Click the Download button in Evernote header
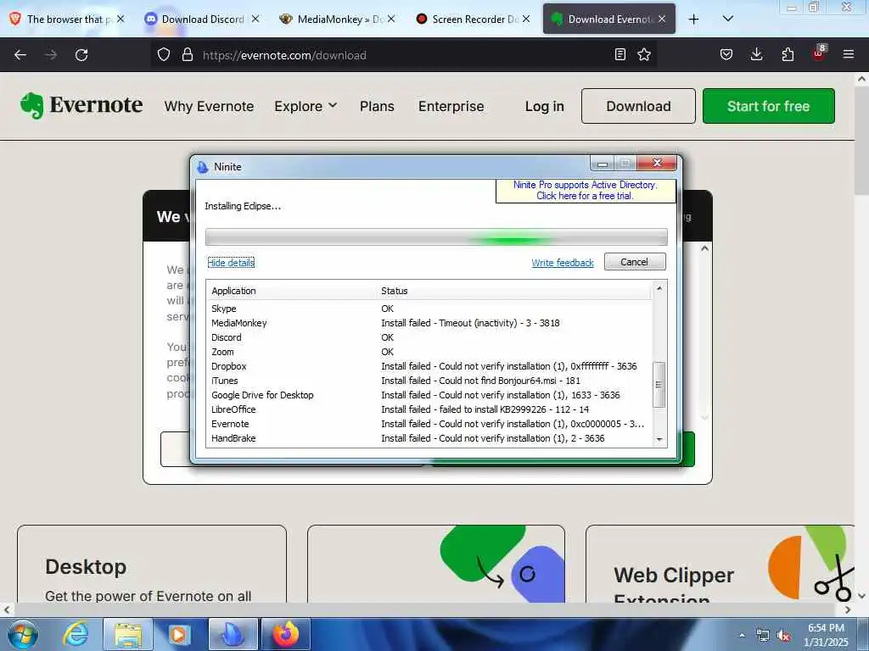The width and height of the screenshot is (869, 651). click(x=638, y=106)
